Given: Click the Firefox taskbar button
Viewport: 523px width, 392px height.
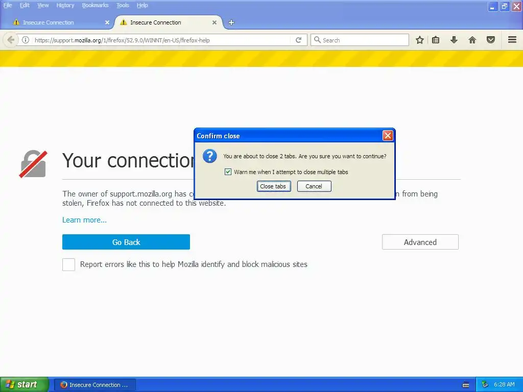Looking at the screenshot, I should click(94, 385).
